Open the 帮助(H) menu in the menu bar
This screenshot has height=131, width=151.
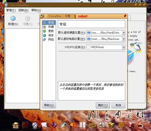pyautogui.click(x=36, y=10)
